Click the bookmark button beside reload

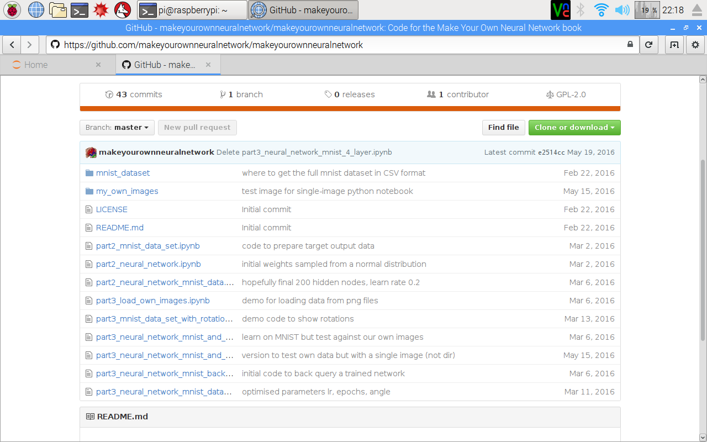(x=674, y=45)
